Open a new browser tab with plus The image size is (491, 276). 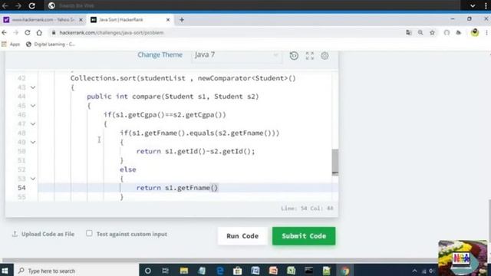182,20
